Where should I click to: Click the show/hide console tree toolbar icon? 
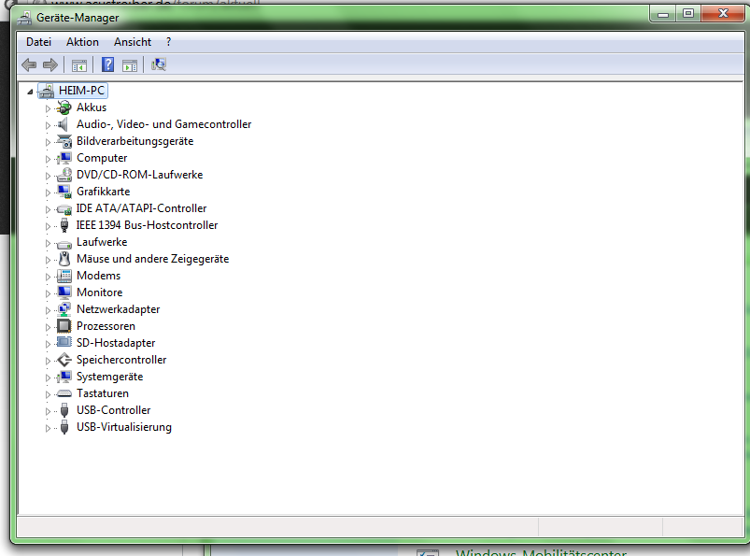(x=78, y=65)
